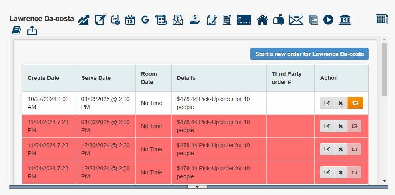Viewport: 395px width, 195px height.
Task: Click the scrollbar down arrow
Action: pyautogui.click(x=384, y=181)
